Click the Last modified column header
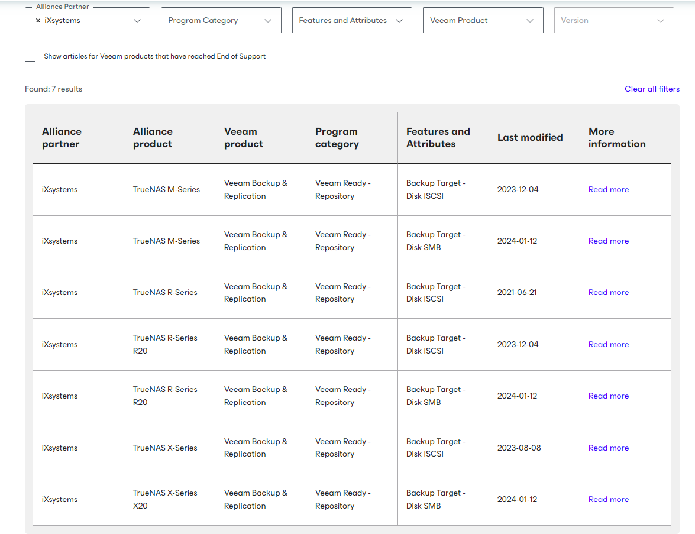 tap(529, 137)
